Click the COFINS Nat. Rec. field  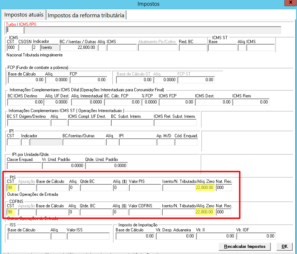223,212
